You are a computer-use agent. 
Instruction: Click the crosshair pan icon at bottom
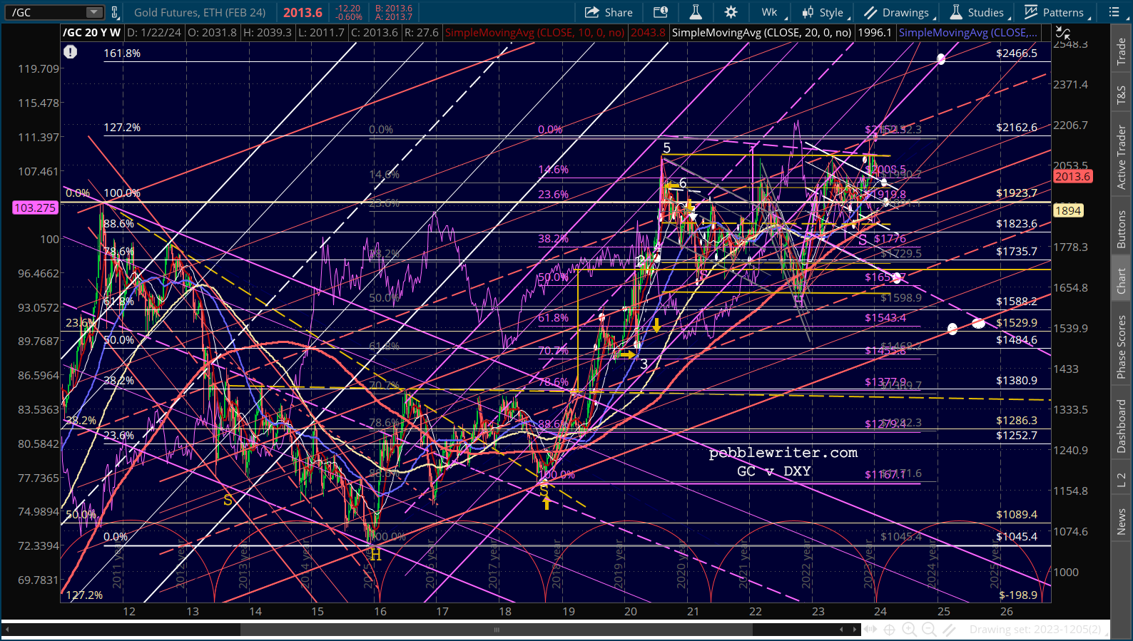pos(889,630)
